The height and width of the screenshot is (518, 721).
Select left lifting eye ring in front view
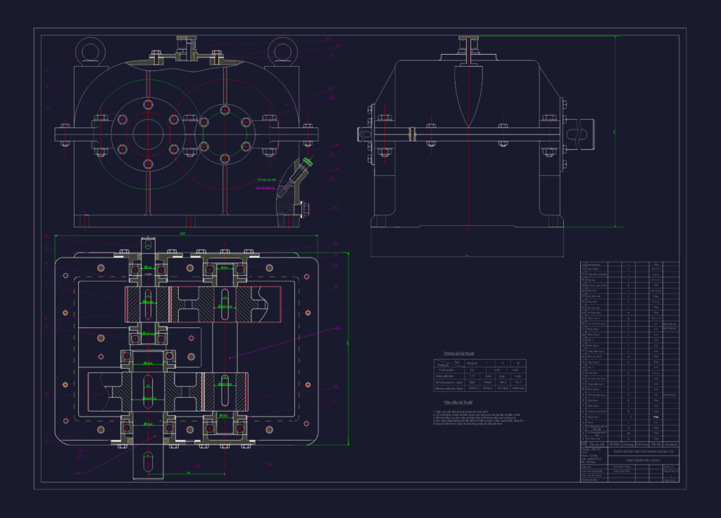(91, 53)
